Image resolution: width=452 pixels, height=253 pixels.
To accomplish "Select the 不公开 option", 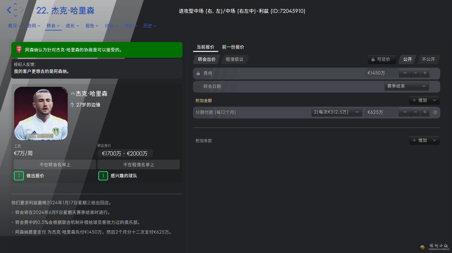I will point(428,60).
